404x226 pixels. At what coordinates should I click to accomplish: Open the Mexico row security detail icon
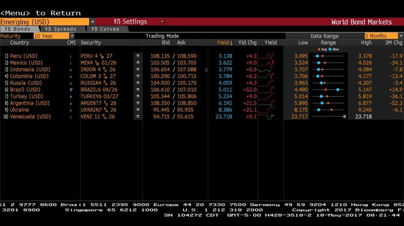coord(138,62)
